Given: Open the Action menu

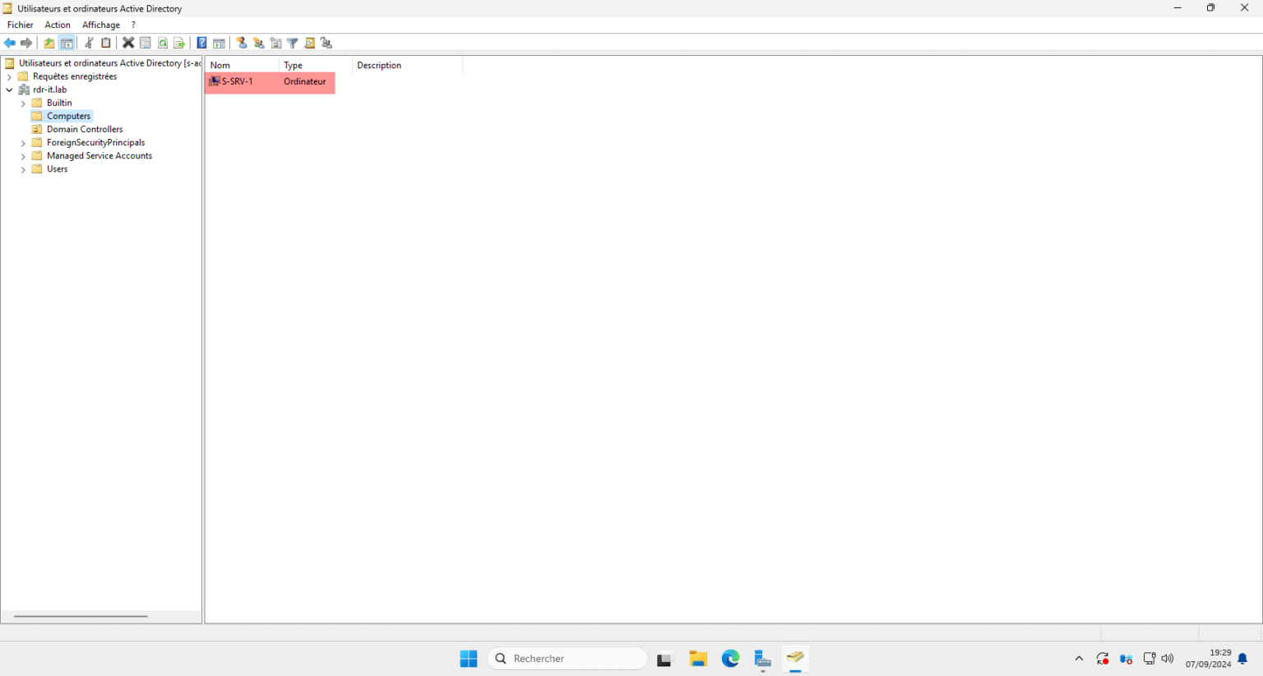Looking at the screenshot, I should (58, 25).
